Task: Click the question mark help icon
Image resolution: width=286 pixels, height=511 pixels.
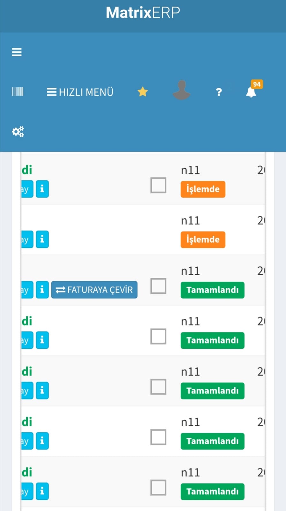Action: click(219, 92)
